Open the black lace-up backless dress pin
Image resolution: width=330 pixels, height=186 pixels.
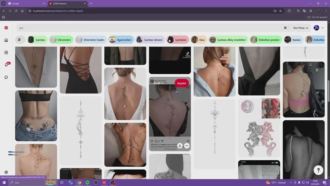click(x=81, y=70)
